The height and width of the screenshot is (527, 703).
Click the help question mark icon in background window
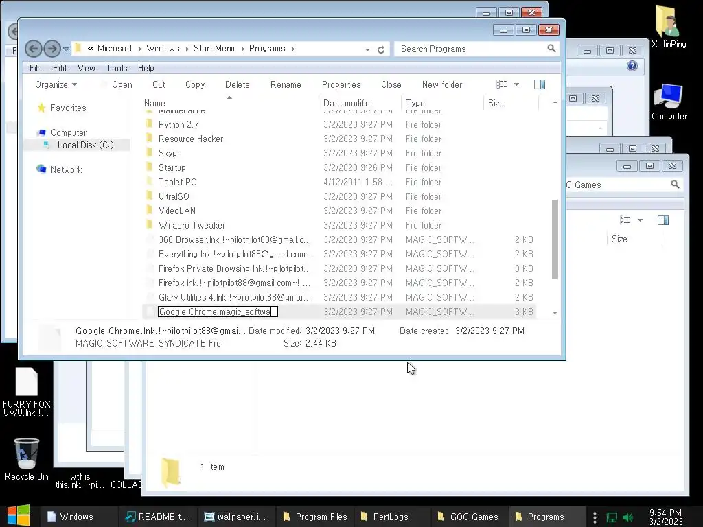click(x=632, y=67)
